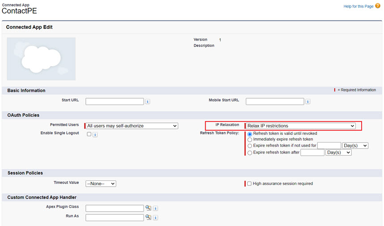Click the Custom Connected App Handler header

pos(42,197)
